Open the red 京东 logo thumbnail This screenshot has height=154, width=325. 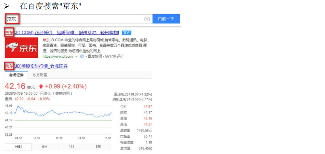21,48
